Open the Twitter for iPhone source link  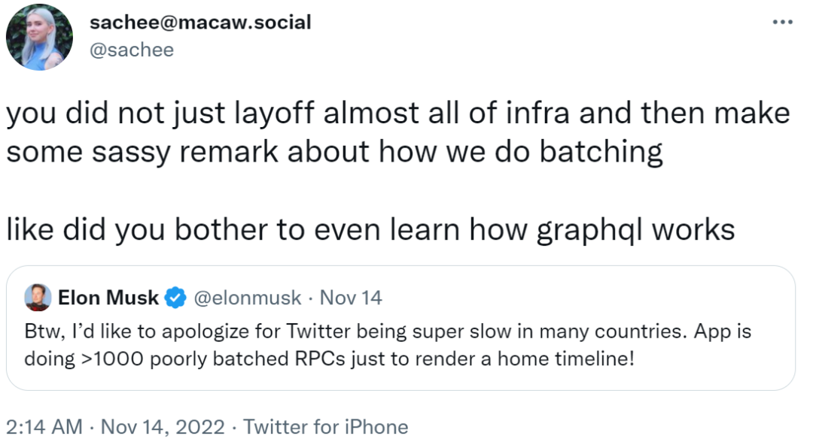[326, 427]
